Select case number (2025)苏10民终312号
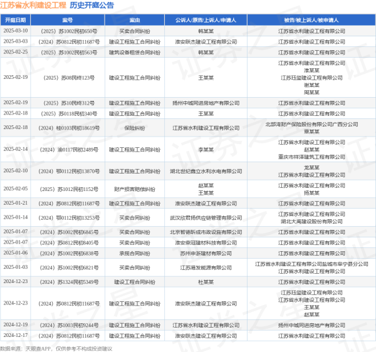 pos(68,103)
